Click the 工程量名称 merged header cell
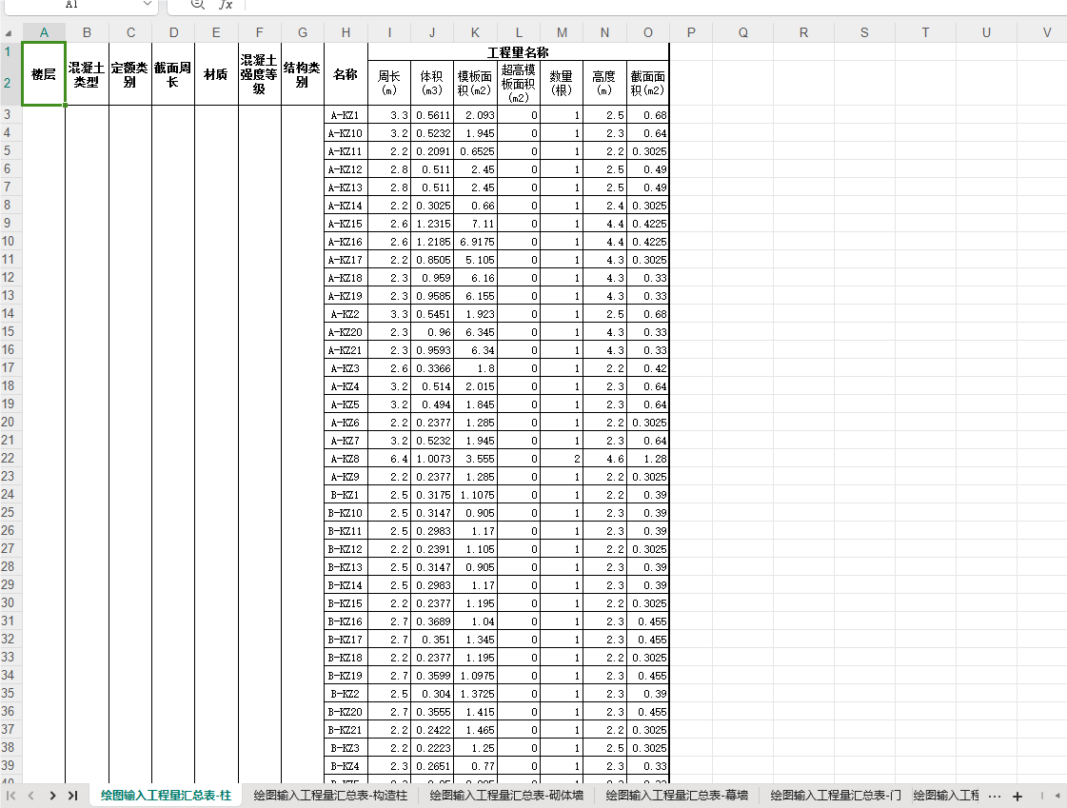Screen dimensions: 1067x808 [519, 51]
